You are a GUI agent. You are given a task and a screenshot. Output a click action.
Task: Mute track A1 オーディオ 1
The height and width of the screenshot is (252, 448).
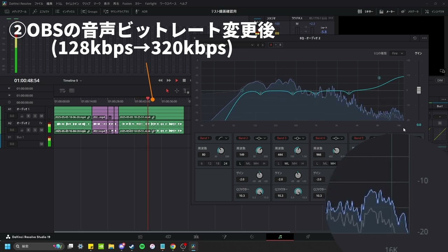(41, 116)
